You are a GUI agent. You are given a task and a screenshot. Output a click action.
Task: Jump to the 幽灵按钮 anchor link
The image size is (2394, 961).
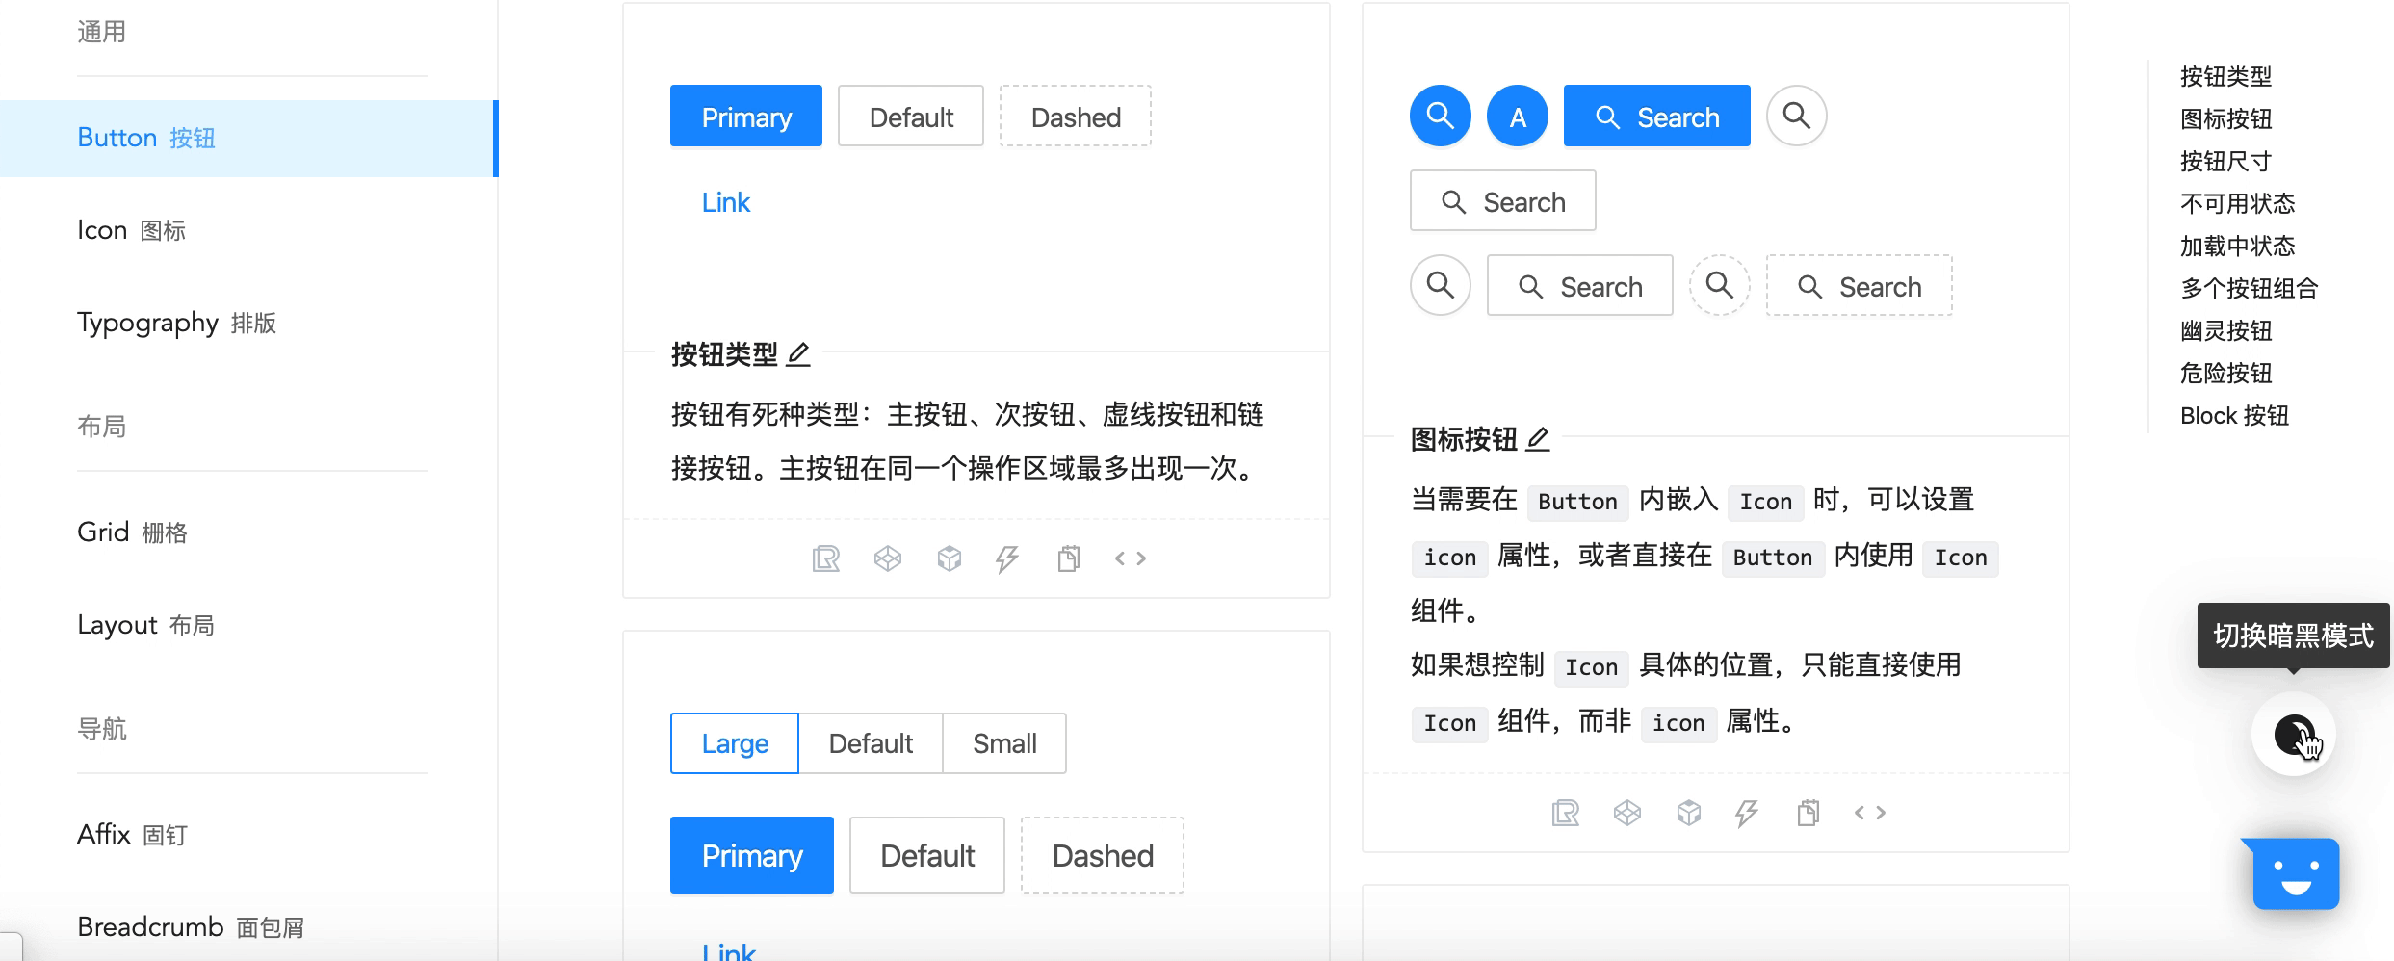(x=2225, y=330)
